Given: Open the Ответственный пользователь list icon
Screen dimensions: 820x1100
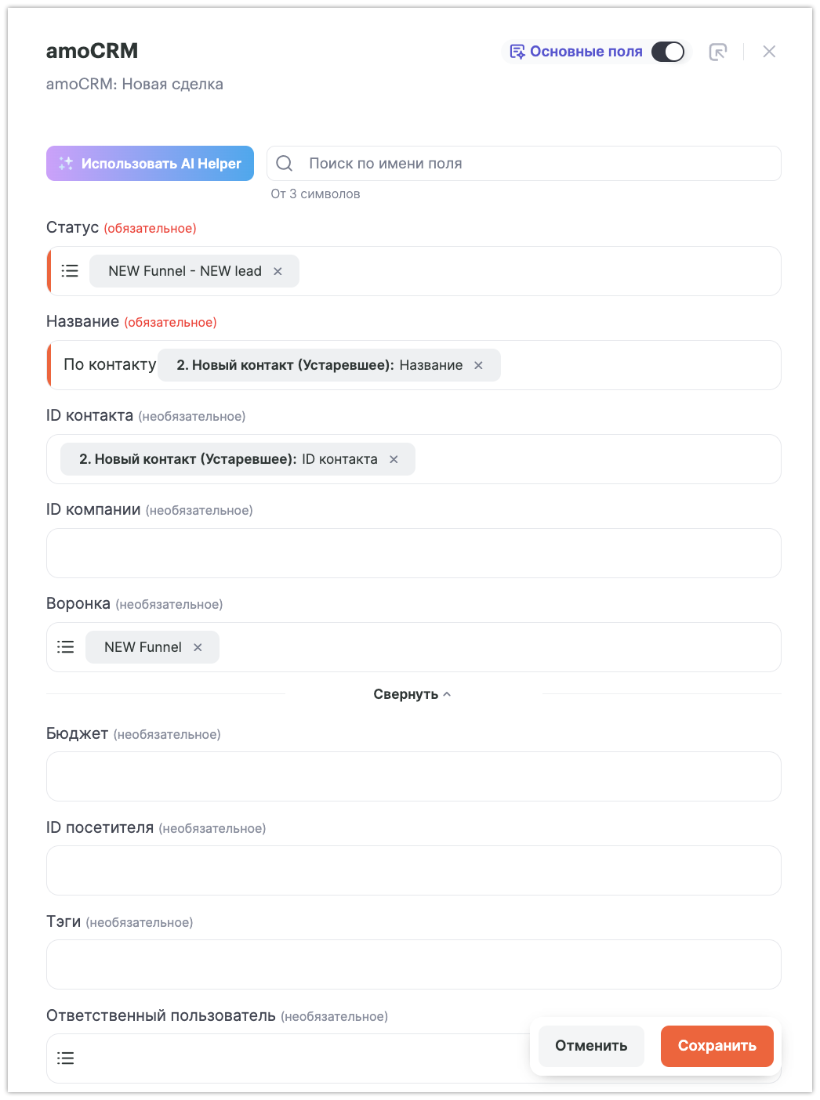Looking at the screenshot, I should 66,1058.
